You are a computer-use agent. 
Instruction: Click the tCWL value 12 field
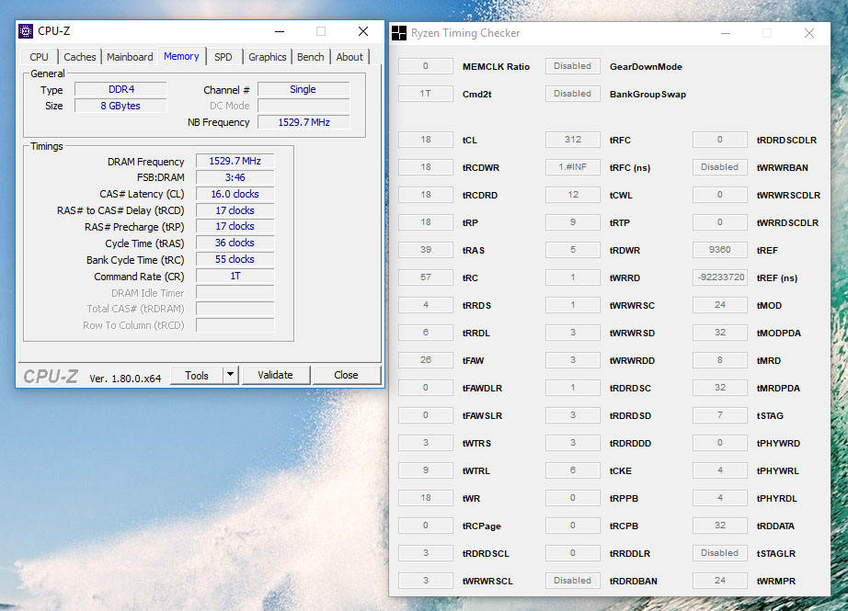pyautogui.click(x=573, y=195)
